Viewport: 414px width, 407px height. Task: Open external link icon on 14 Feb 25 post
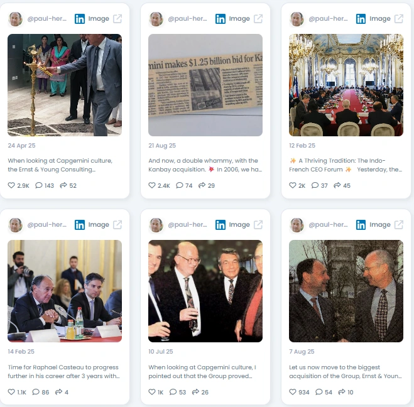pyautogui.click(x=117, y=225)
